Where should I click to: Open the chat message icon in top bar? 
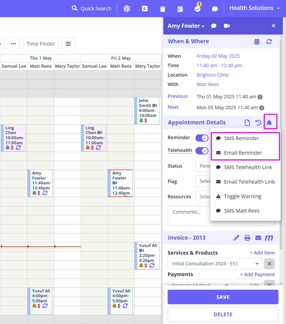[215, 9]
